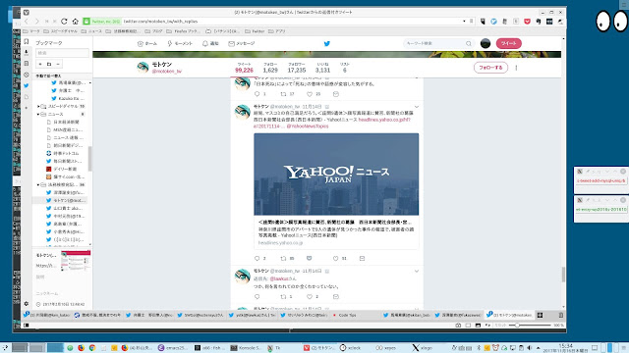The height and width of the screenshot is (353, 629).
Task: Select the いいね 3,131 profile tab
Action: click(322, 68)
